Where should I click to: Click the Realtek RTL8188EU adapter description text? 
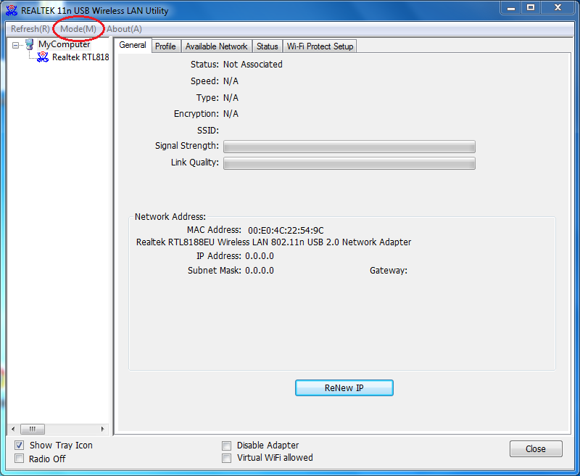click(274, 242)
